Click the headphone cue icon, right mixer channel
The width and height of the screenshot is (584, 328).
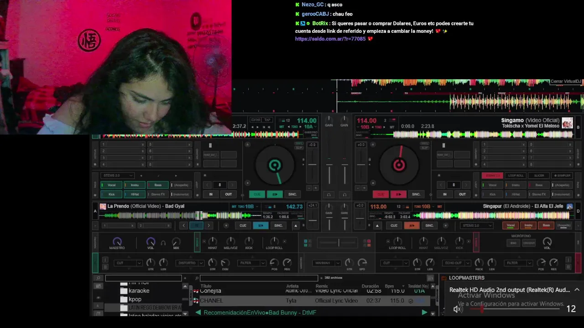pyautogui.click(x=344, y=195)
